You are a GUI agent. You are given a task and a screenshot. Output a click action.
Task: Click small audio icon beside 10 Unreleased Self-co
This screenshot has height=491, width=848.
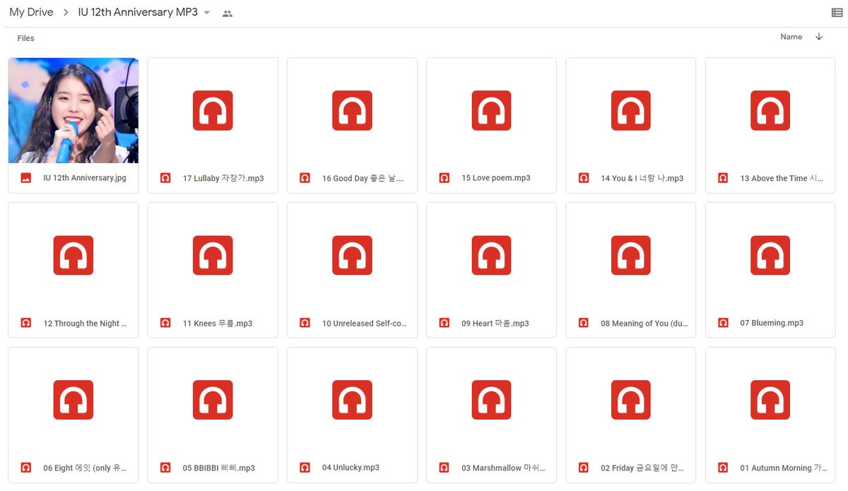coord(305,323)
